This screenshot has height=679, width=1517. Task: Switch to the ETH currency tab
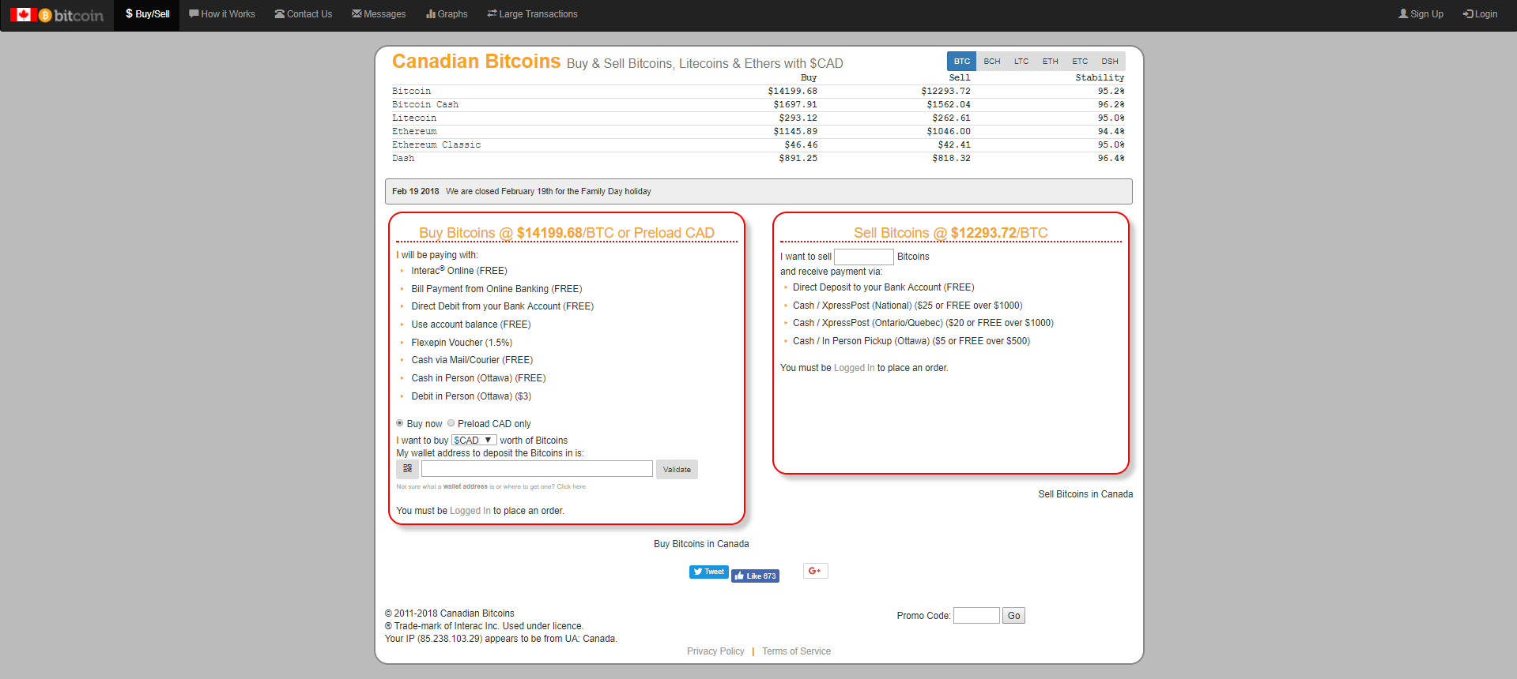click(x=1050, y=62)
